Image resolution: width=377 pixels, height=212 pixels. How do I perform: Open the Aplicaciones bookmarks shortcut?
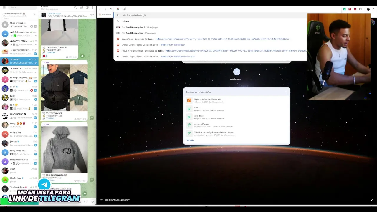pos(105,14)
